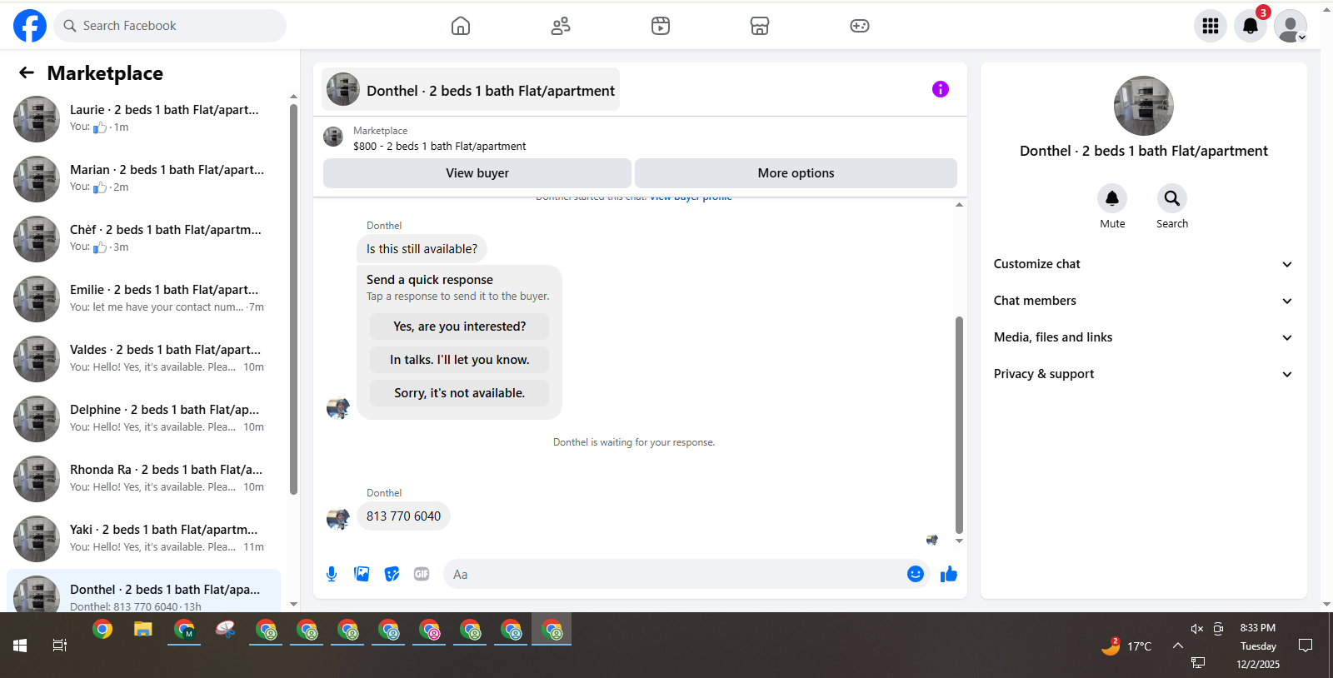The image size is (1333, 678).
Task: Open the GIF picker
Action: [422, 574]
